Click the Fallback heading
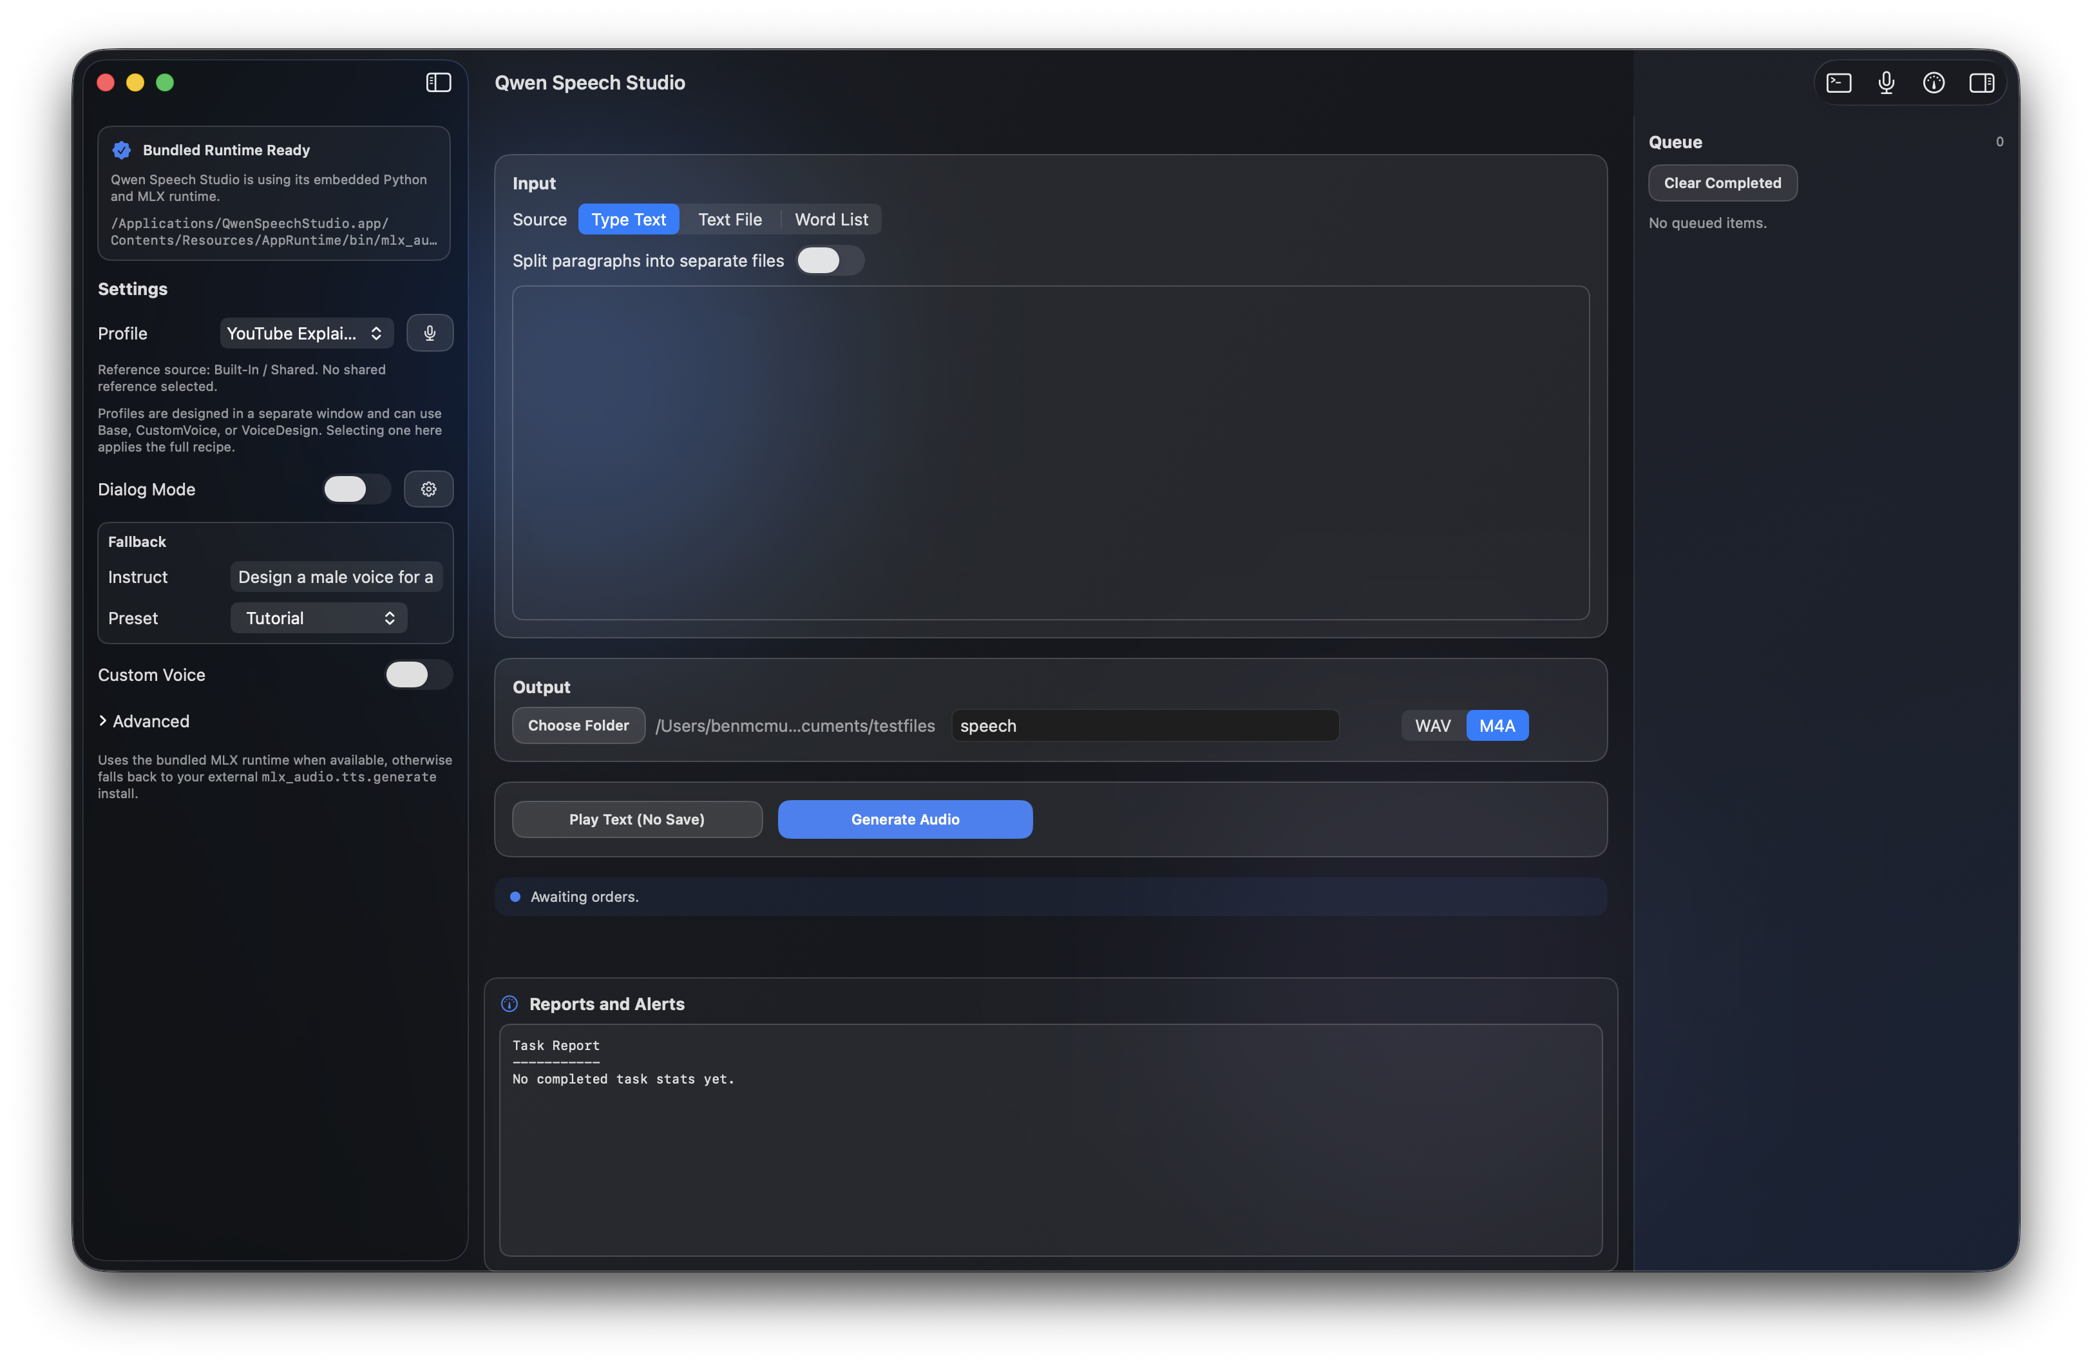The width and height of the screenshot is (2092, 1367). click(137, 542)
